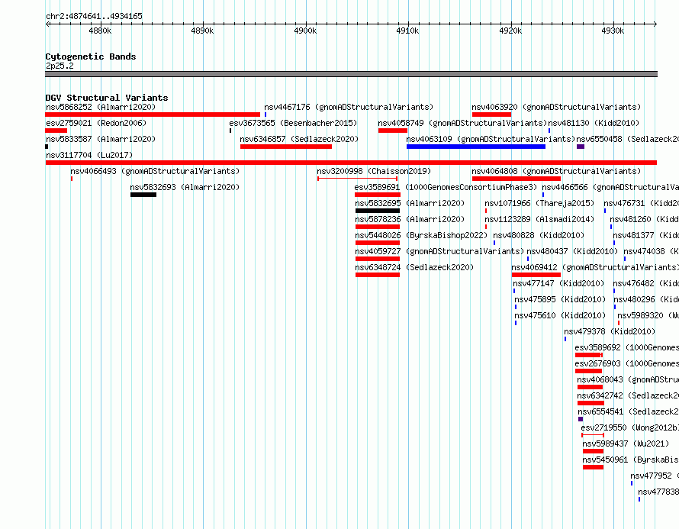Click the long red nsv3117704 bar

[x=351, y=163]
